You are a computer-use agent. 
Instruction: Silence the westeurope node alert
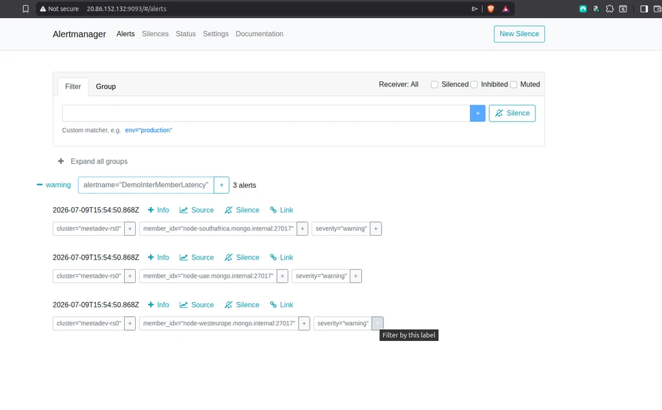242,305
